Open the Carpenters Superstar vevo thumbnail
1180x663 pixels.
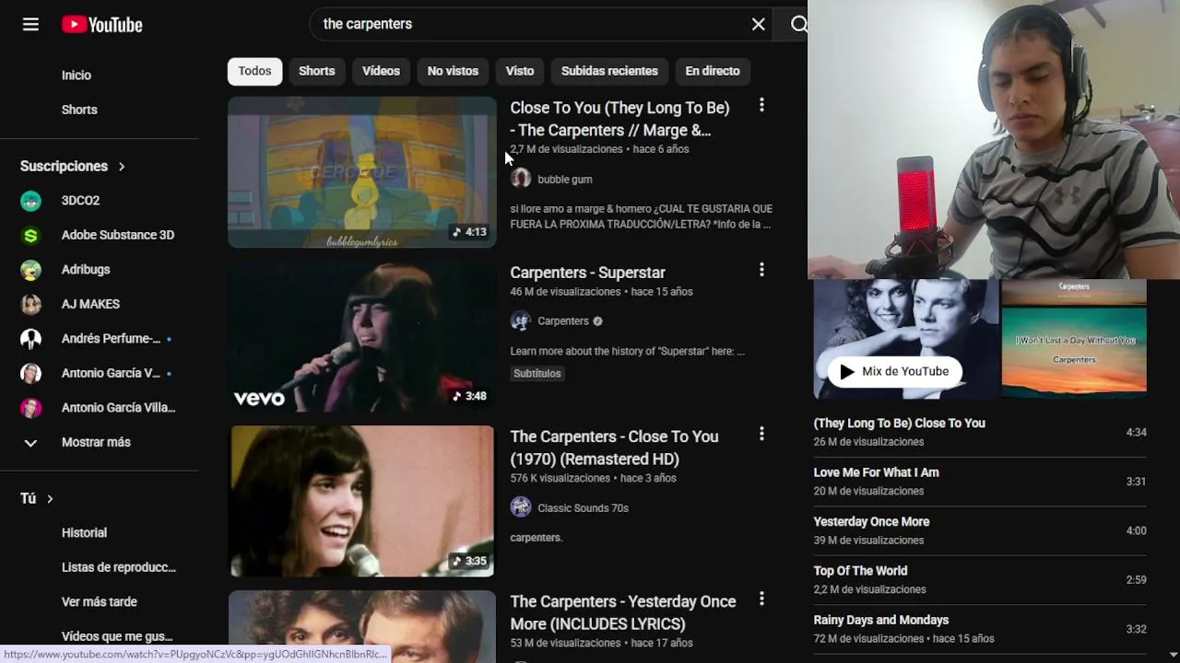(x=362, y=337)
